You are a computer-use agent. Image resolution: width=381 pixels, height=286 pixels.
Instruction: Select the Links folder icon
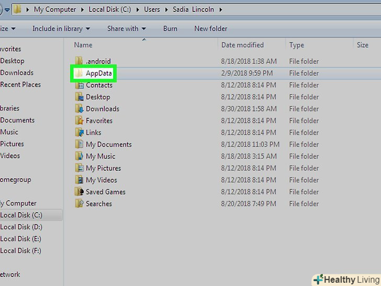(x=79, y=133)
